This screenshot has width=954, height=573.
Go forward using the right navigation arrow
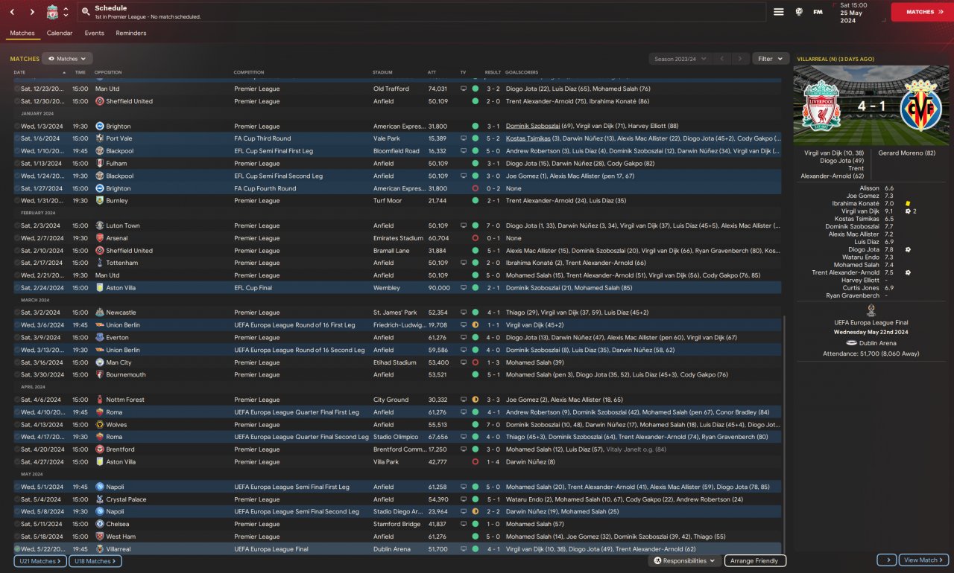coord(32,12)
